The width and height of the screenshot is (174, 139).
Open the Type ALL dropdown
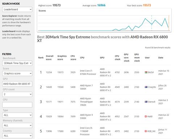[17, 115]
